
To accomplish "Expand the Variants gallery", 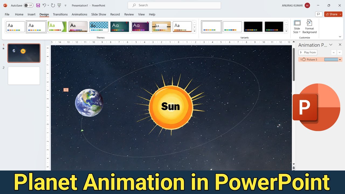I will (286, 31).
